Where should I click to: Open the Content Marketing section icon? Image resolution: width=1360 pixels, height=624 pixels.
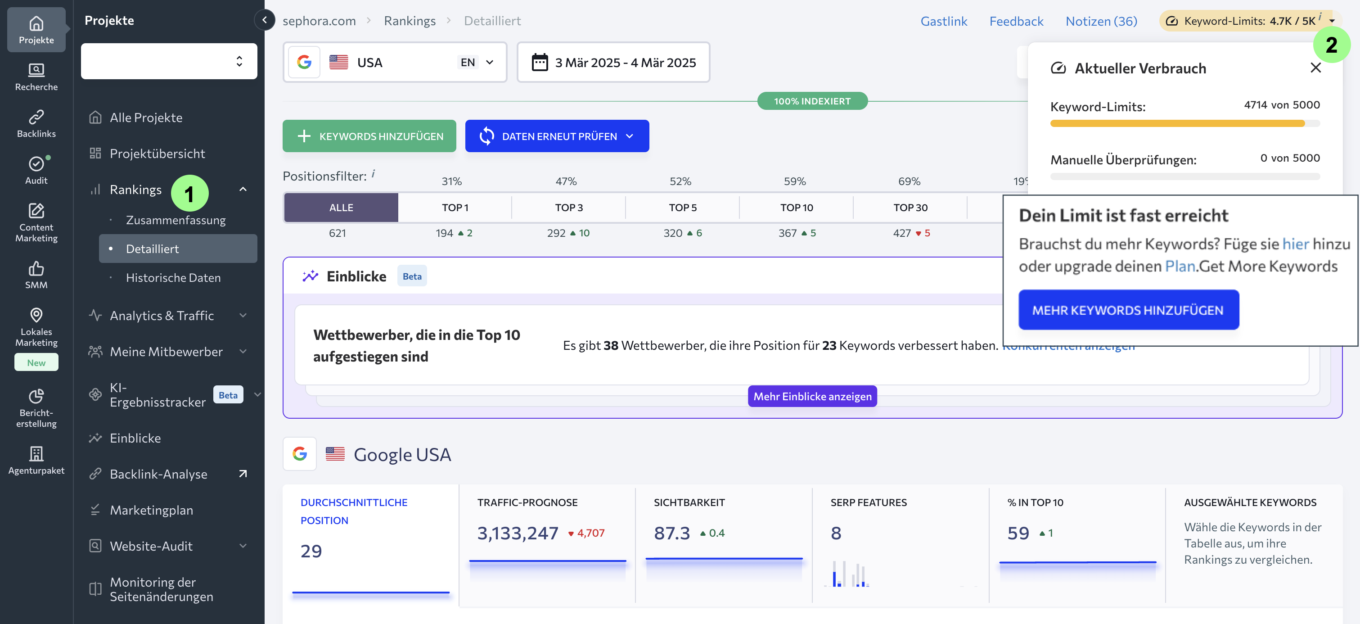pyautogui.click(x=36, y=211)
